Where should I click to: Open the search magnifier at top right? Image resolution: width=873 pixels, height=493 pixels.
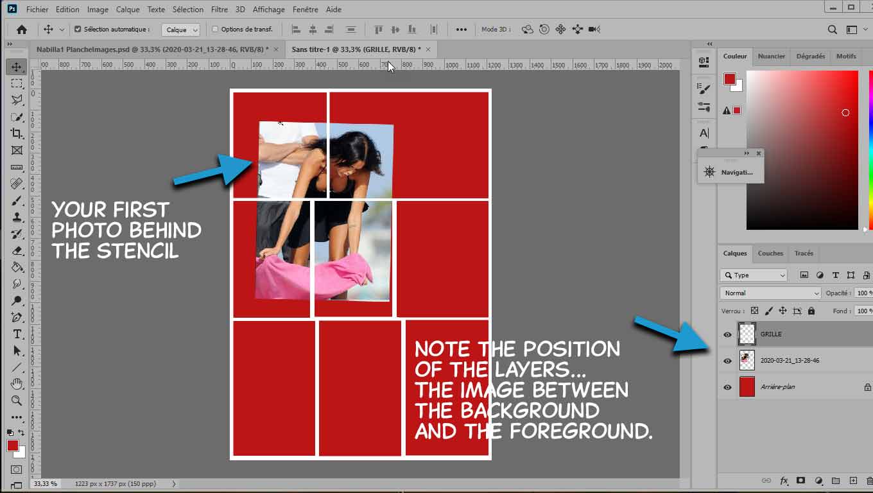tap(832, 30)
